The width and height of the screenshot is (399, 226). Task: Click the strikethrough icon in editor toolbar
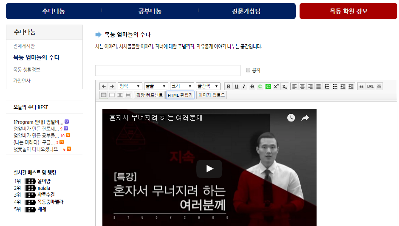pyautogui.click(x=252, y=86)
